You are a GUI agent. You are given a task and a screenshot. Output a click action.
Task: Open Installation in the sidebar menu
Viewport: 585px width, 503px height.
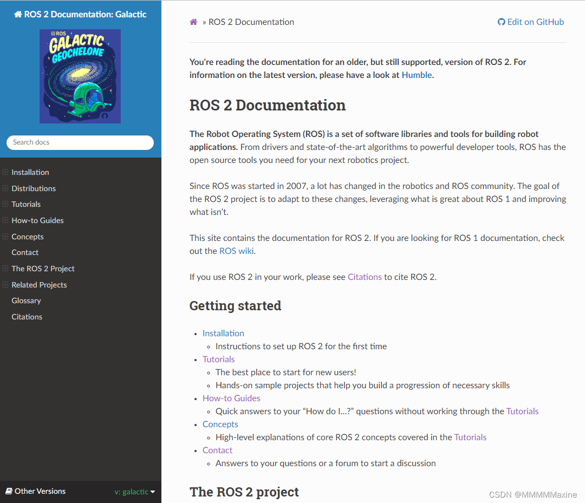point(30,172)
